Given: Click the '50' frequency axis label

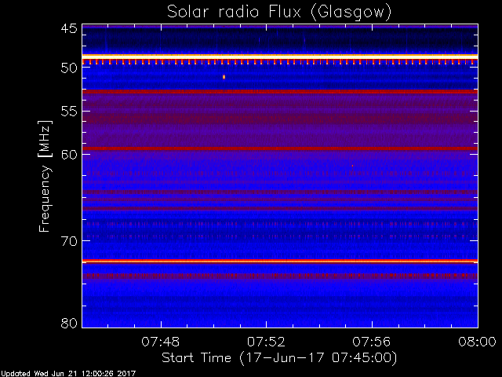Looking at the screenshot, I should 69,68.
